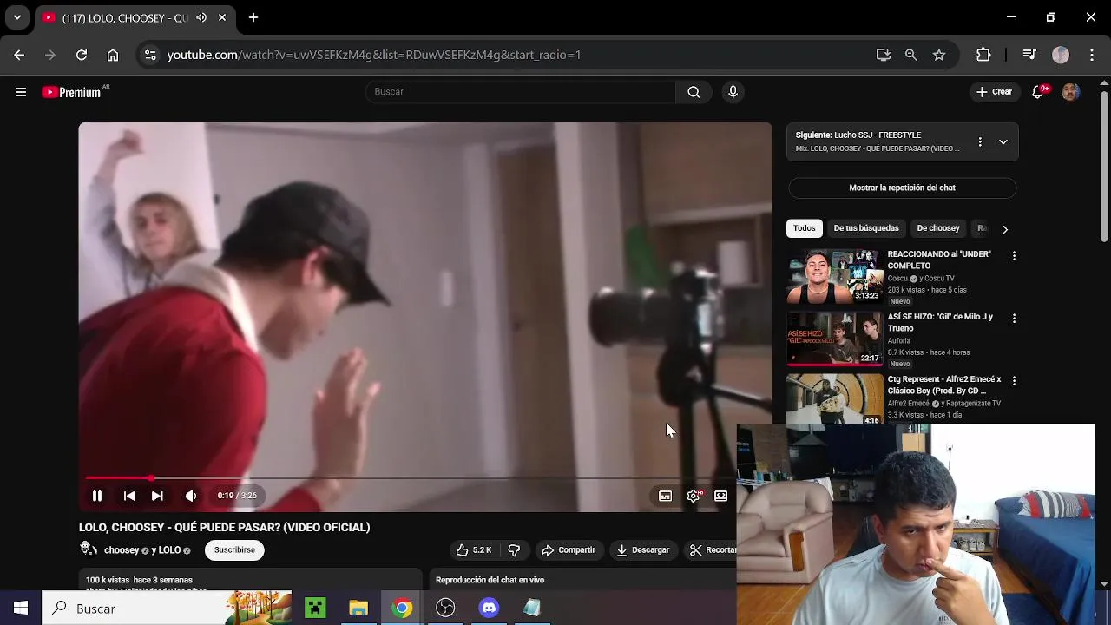This screenshot has width=1111, height=625.
Task: Dislike the video
Action: [514, 550]
